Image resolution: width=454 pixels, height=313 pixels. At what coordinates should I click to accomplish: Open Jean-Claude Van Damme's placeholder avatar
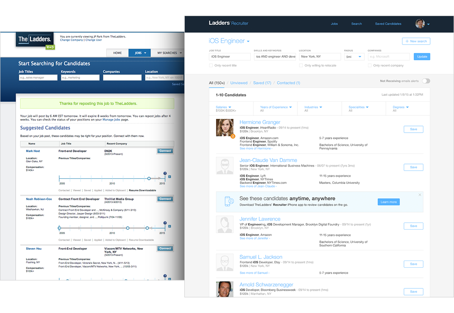(x=225, y=165)
